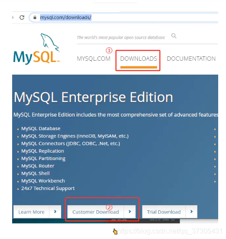Click the "MySQL Partitioning" list item

point(43,158)
